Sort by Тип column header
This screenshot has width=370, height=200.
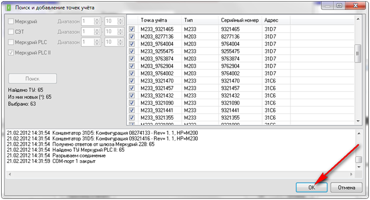200,20
